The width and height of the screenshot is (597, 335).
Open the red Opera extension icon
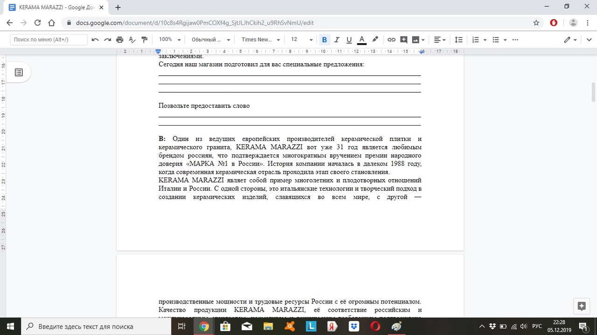(x=554, y=23)
